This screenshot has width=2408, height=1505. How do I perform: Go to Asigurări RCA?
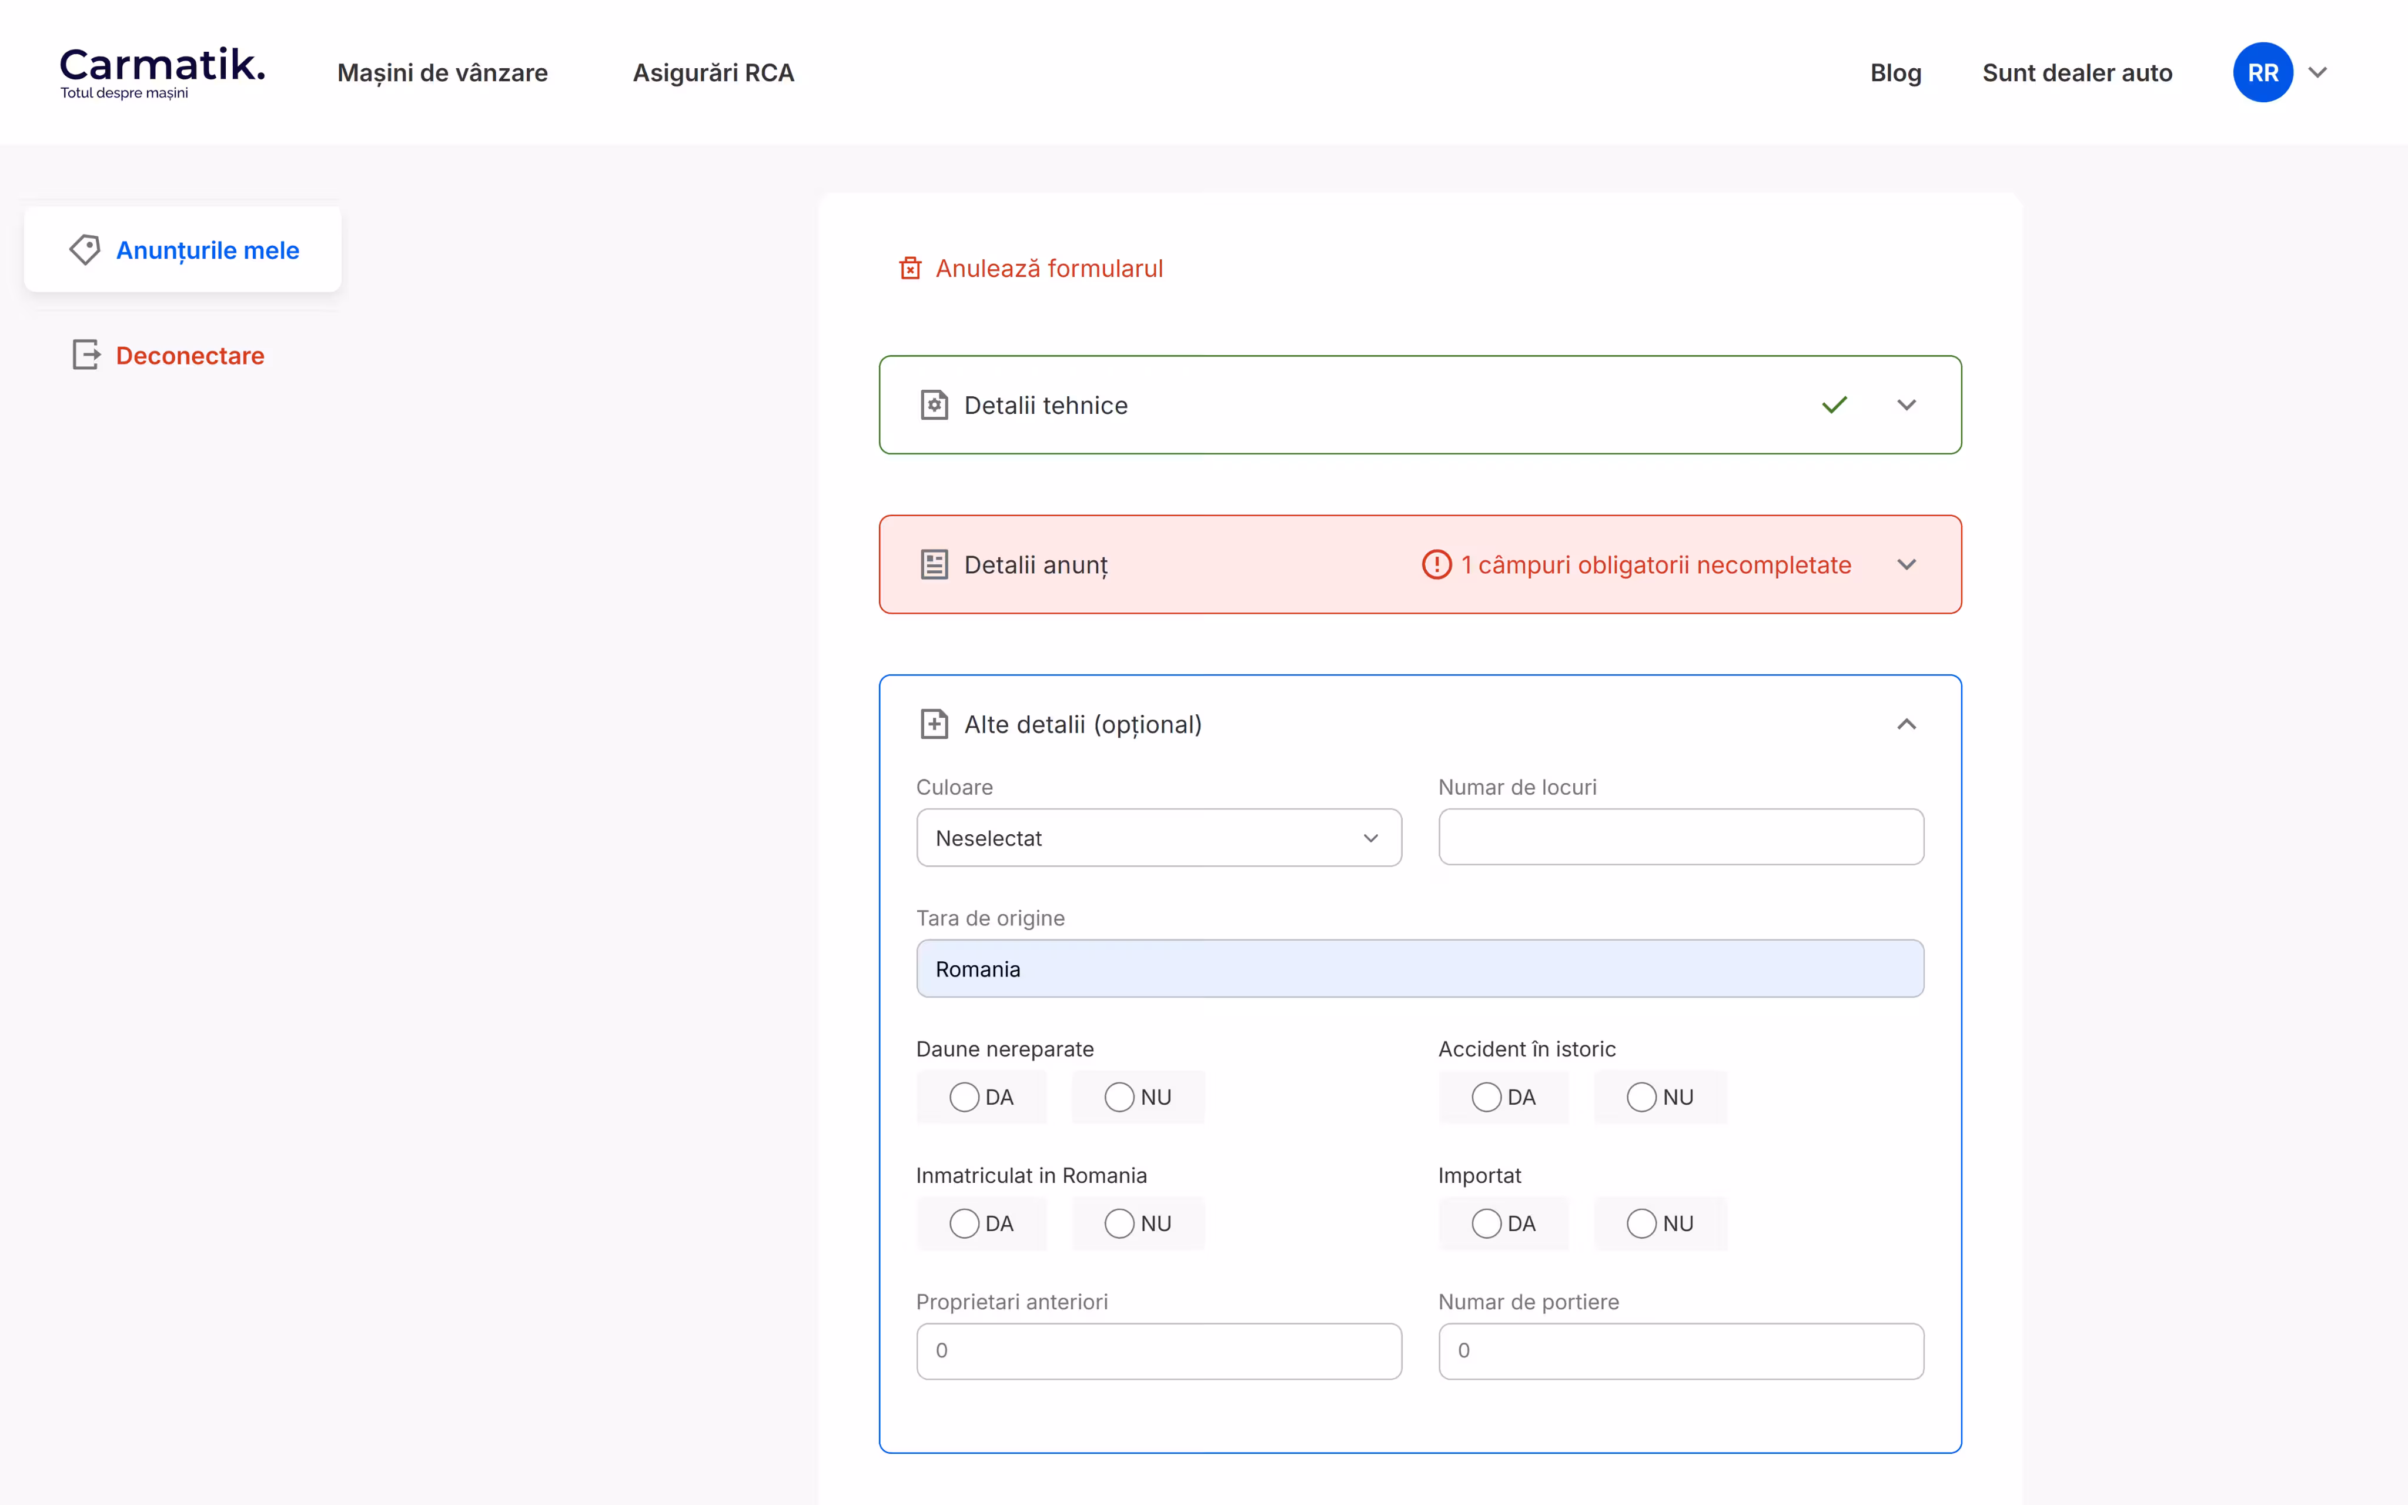714,73
